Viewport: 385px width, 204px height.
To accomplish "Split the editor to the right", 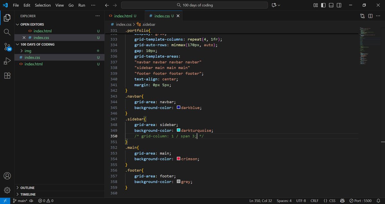I will click(x=370, y=16).
